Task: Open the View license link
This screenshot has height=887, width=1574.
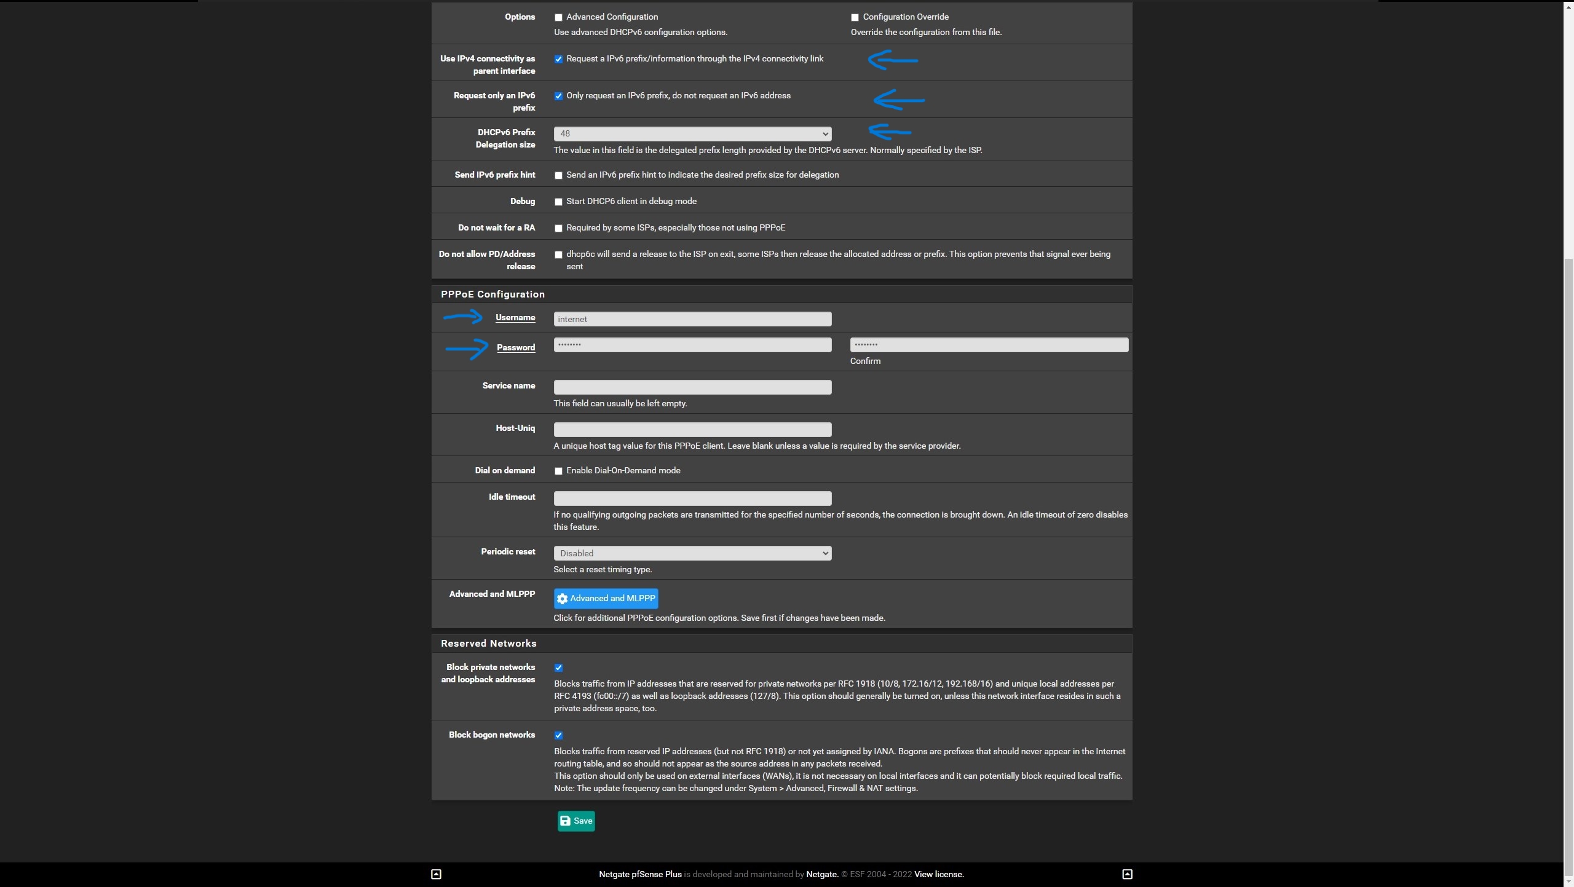Action: pyautogui.click(x=938, y=874)
